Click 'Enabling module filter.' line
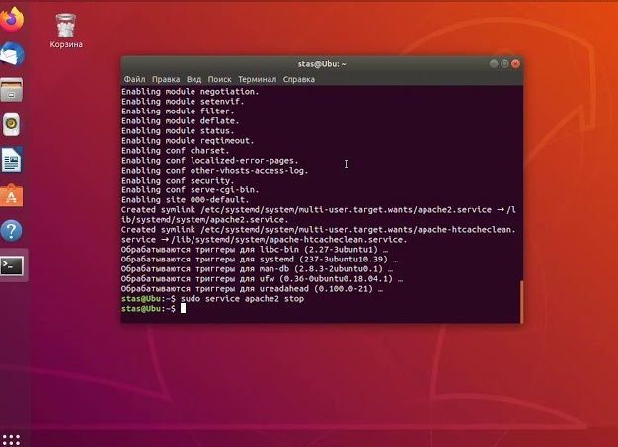This screenshot has width=618, height=447. pos(178,112)
